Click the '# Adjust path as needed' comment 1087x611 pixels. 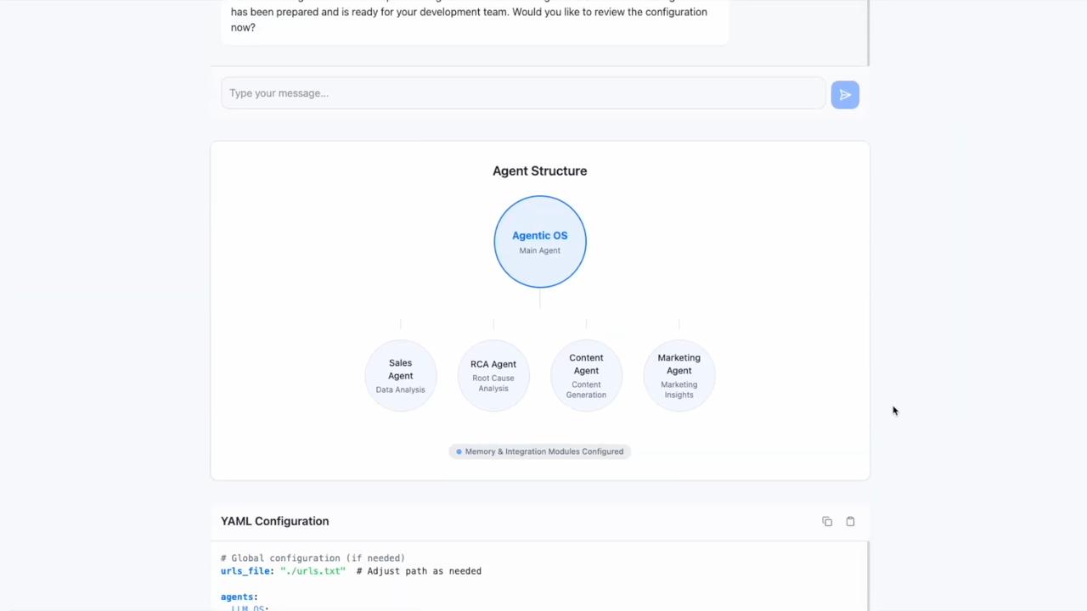pos(419,571)
